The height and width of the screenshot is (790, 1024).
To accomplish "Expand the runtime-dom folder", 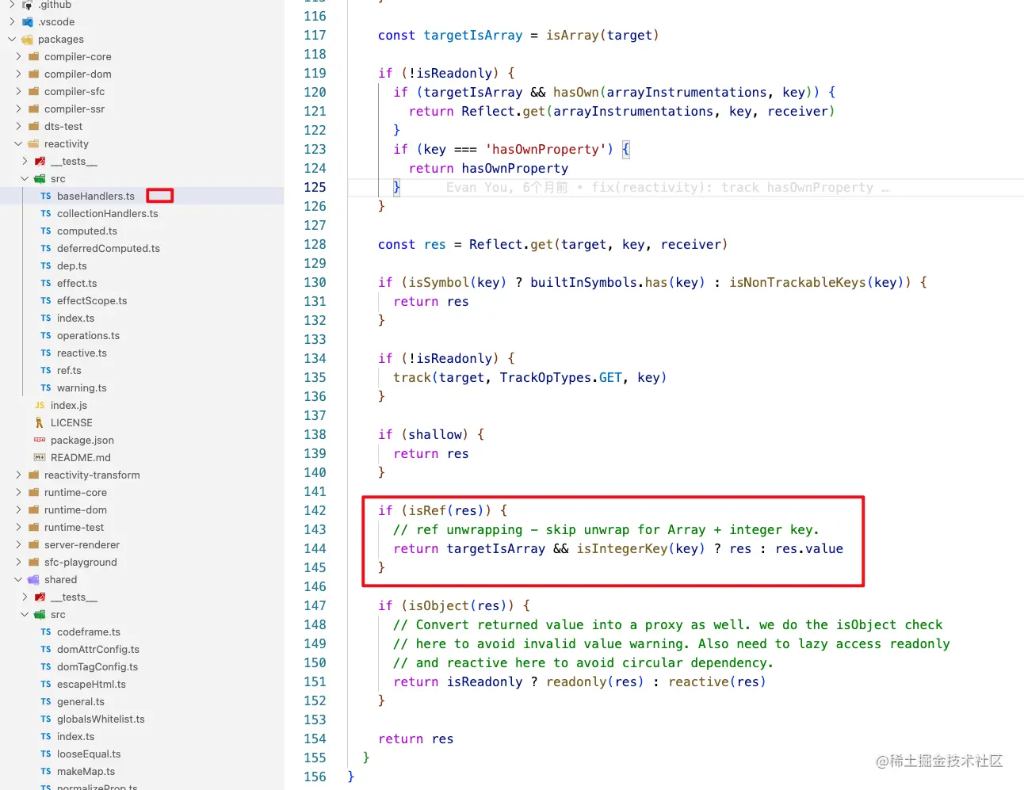I will coord(19,510).
